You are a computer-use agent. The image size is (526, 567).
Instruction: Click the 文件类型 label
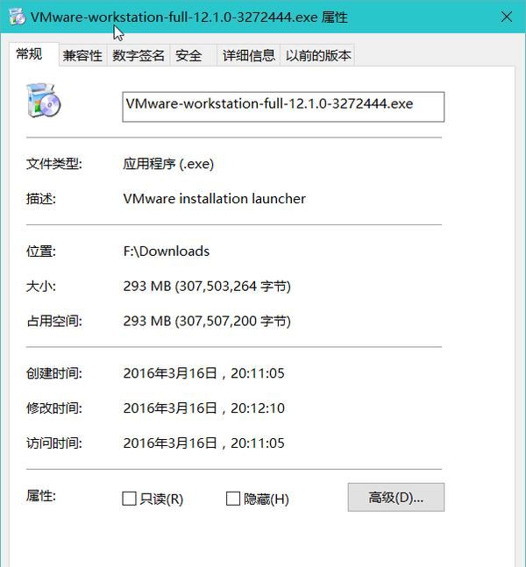click(54, 164)
